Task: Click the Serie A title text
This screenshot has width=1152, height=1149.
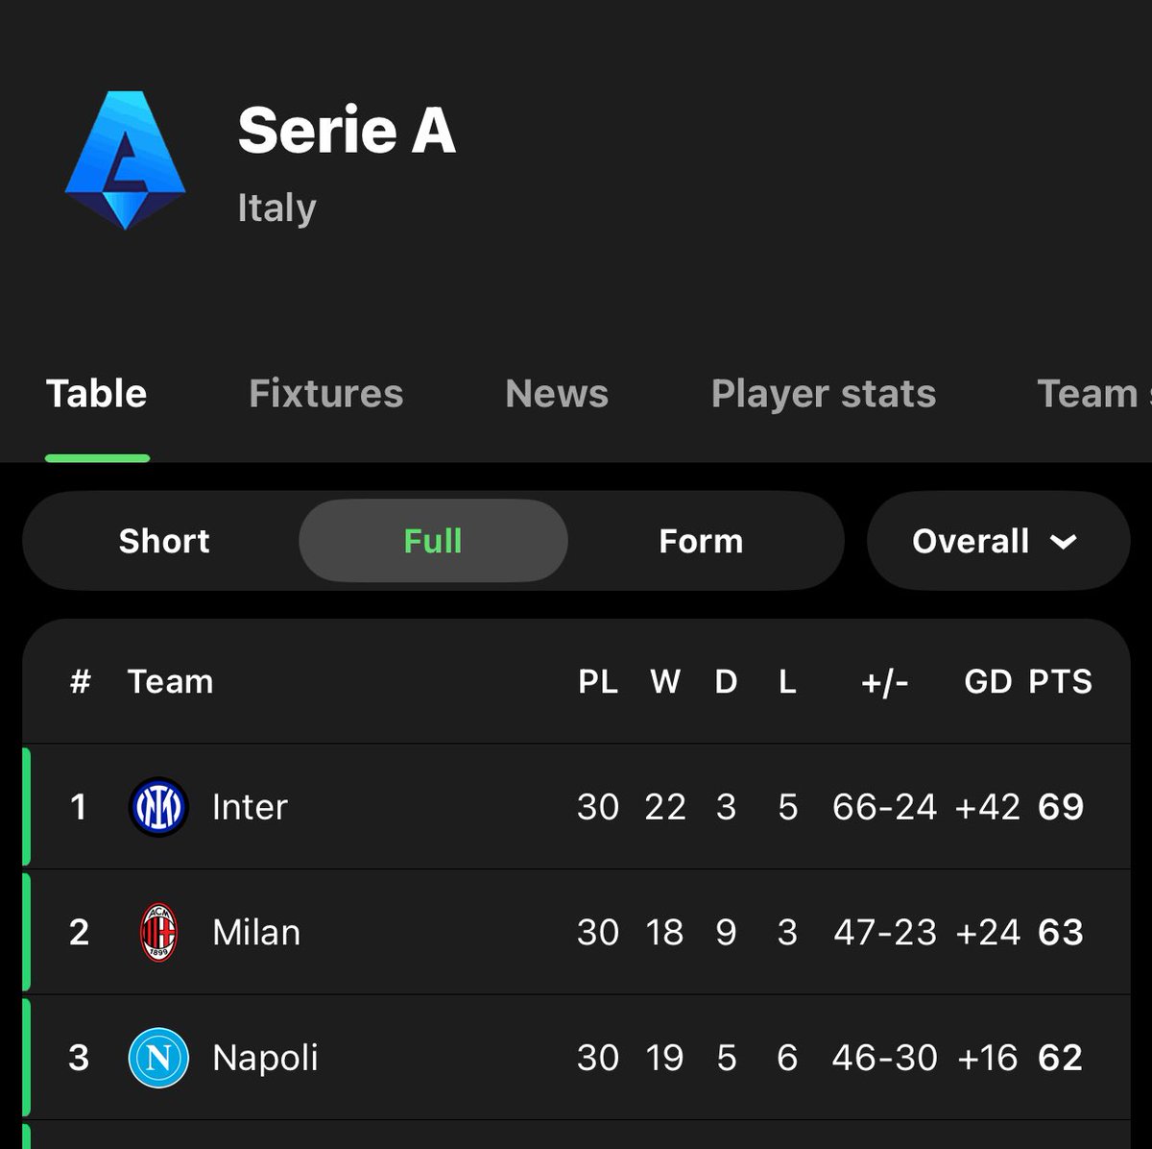Action: pyautogui.click(x=347, y=131)
